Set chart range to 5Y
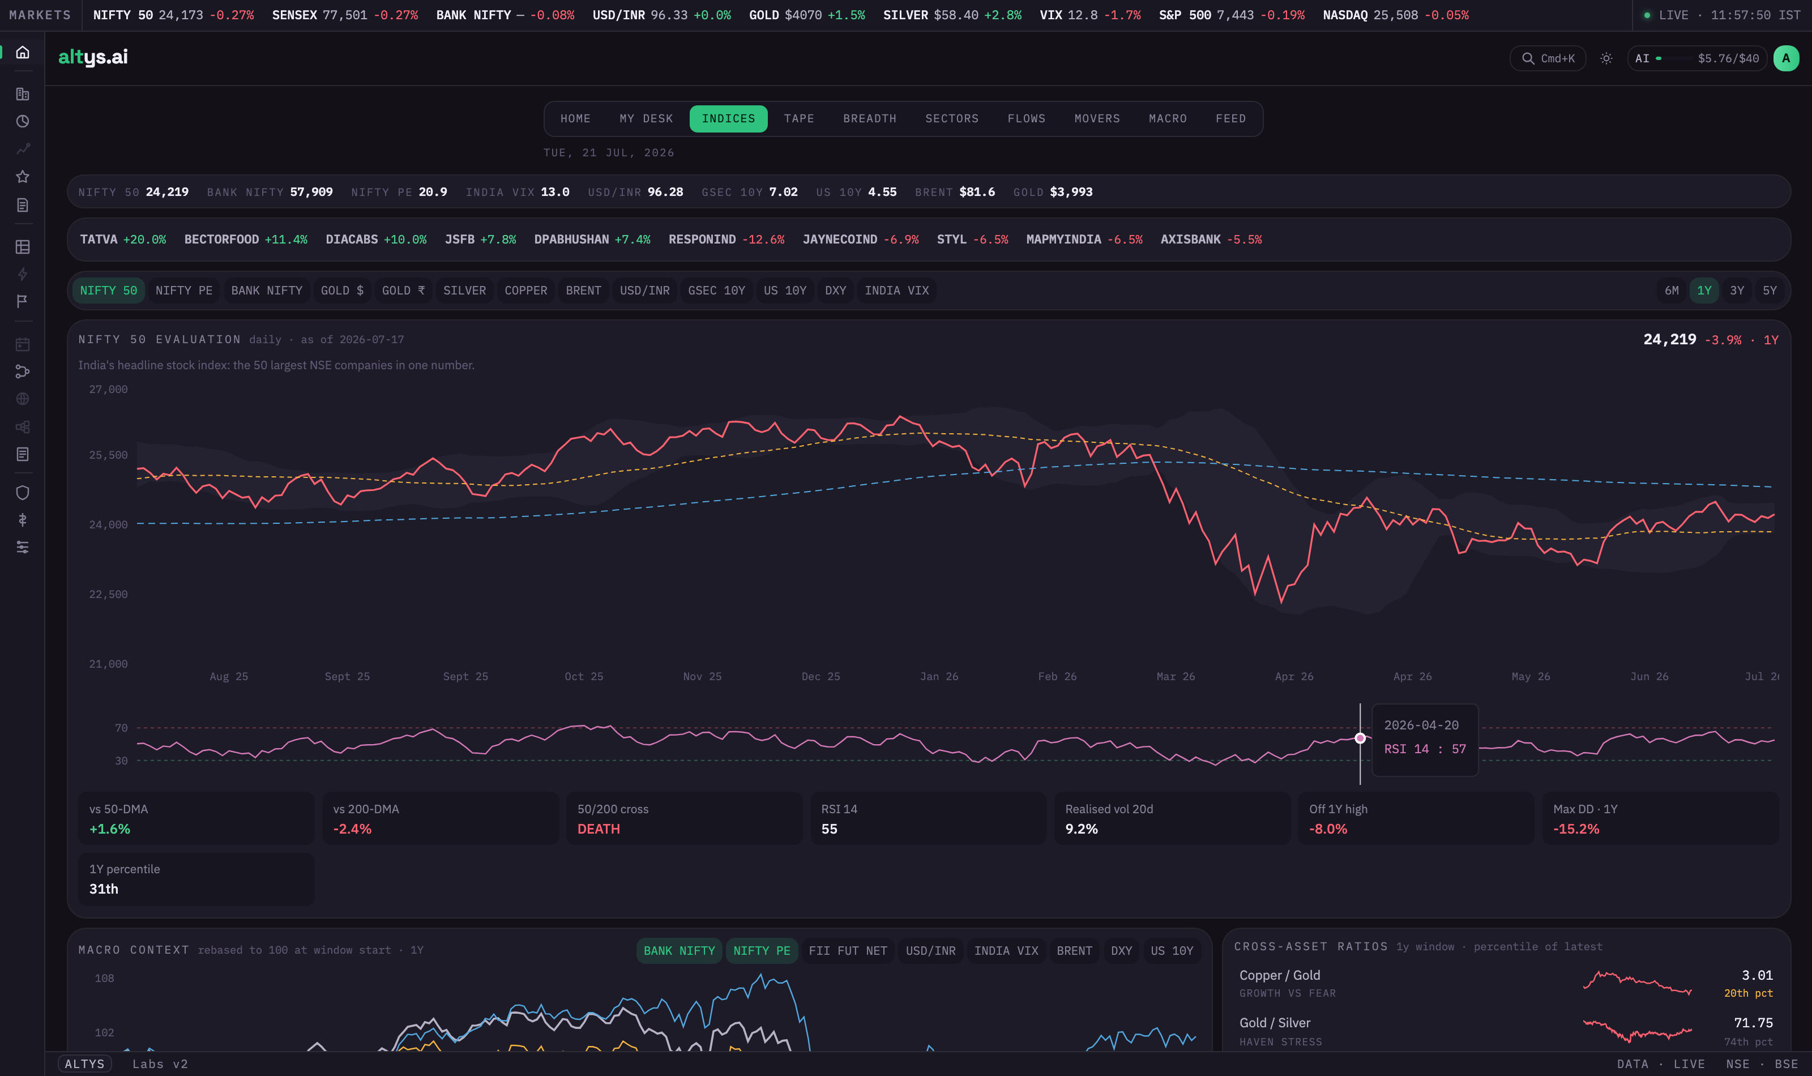The height and width of the screenshot is (1076, 1812). coord(1769,291)
